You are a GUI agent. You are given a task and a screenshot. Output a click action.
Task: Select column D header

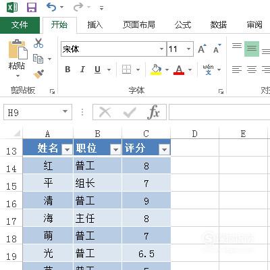coord(195,134)
